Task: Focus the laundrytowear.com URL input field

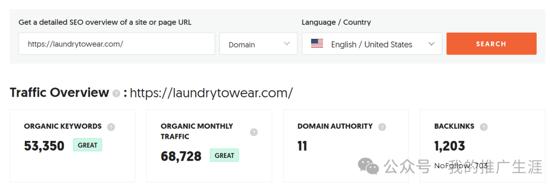Action: point(117,43)
